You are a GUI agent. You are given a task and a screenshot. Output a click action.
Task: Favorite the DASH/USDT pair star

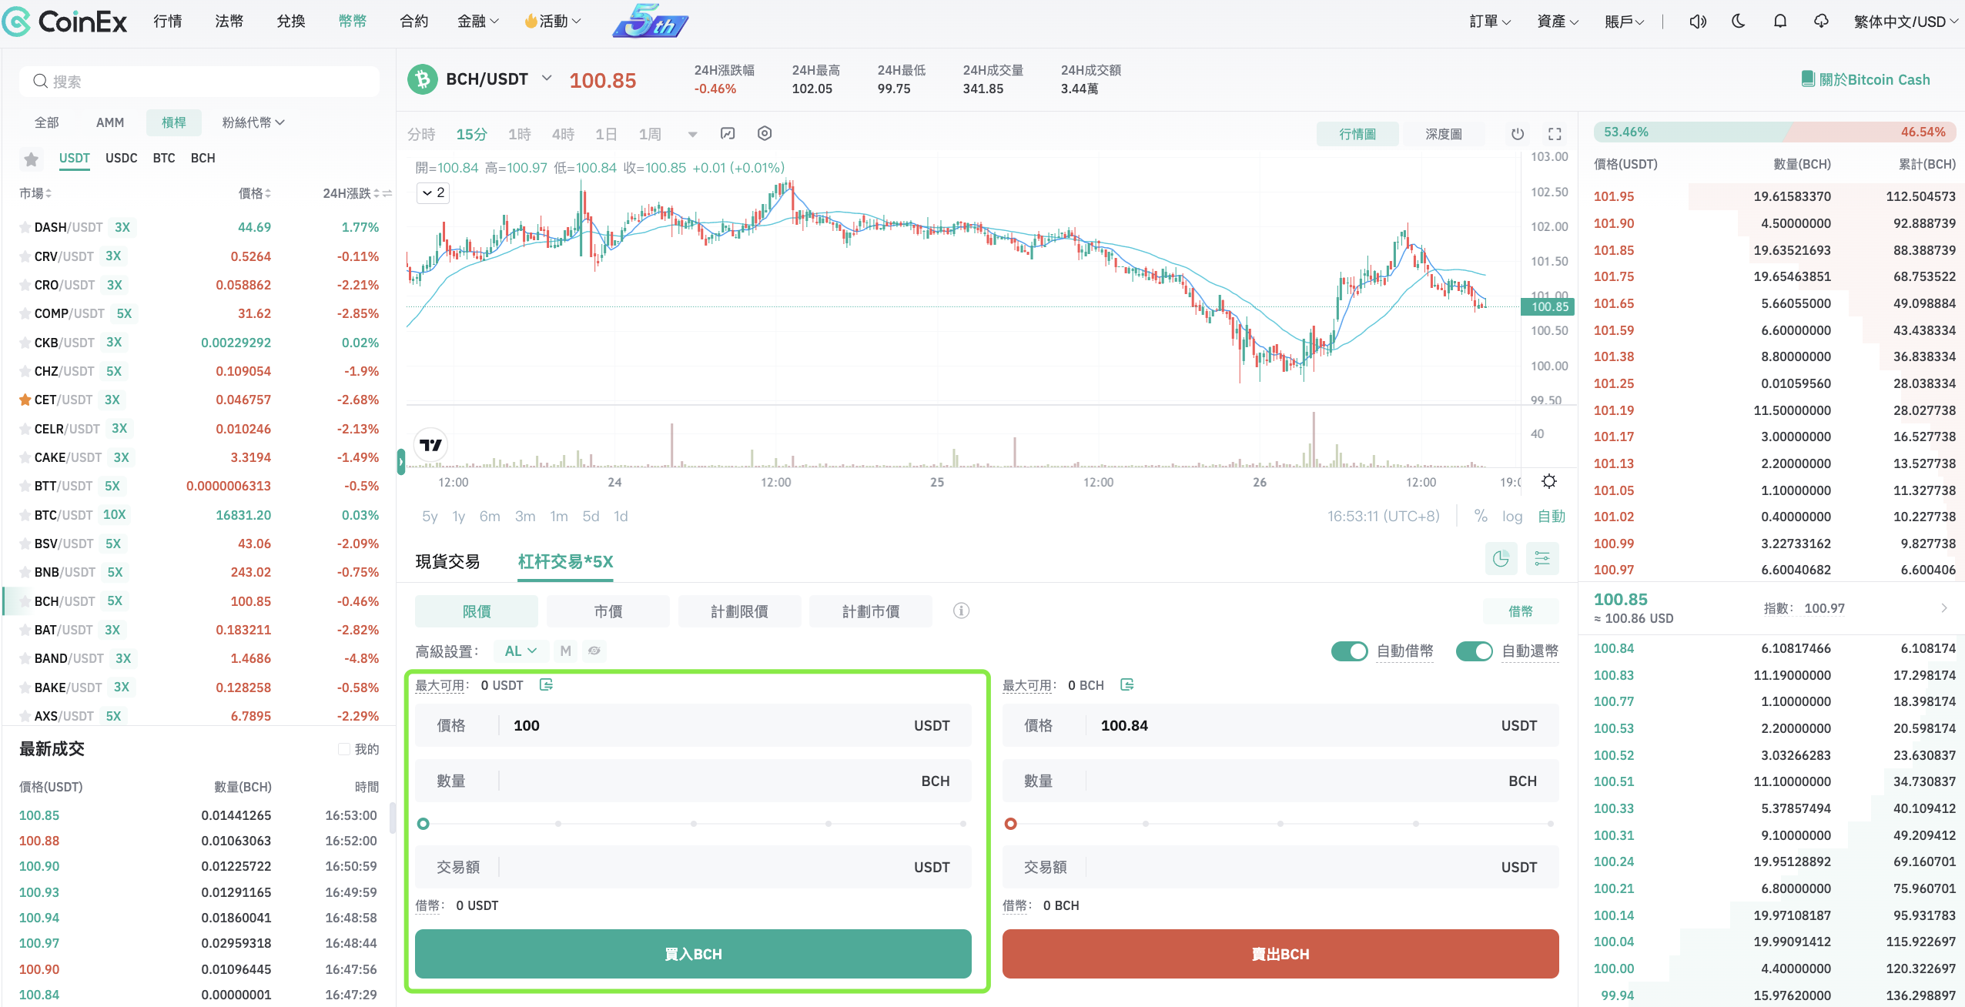(x=25, y=227)
